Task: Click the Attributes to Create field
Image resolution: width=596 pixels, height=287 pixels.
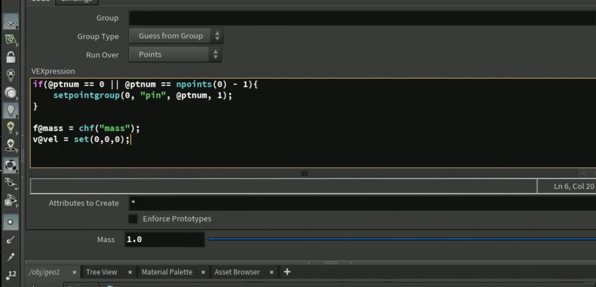Action: tap(362, 203)
